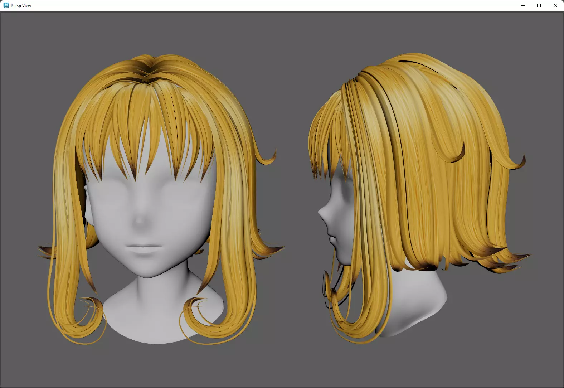564x388 pixels.
Task: Click the Persp View title text
Action: [x=21, y=6]
